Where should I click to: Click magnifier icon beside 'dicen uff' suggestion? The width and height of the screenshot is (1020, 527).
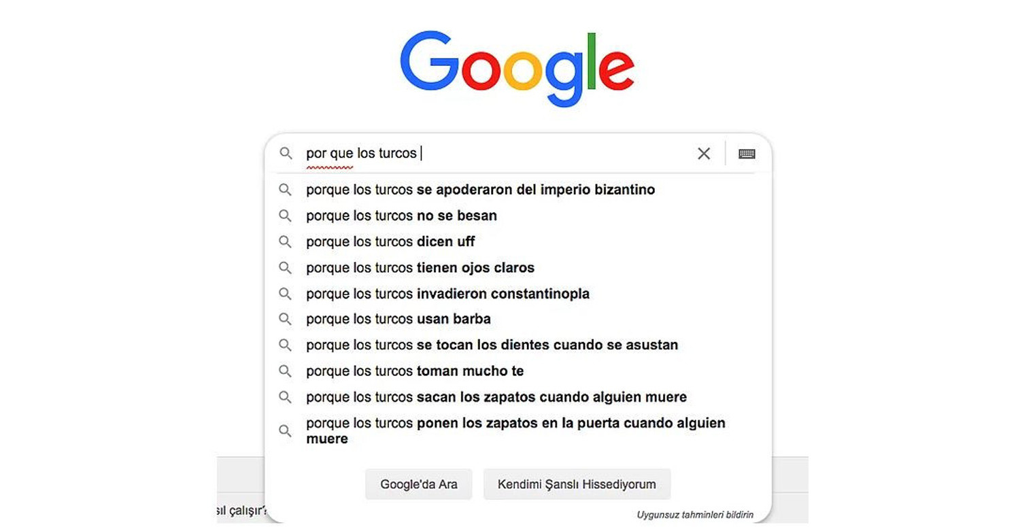pyautogui.click(x=286, y=241)
